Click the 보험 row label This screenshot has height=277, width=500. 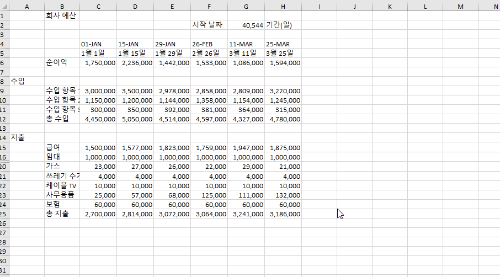[62, 204]
